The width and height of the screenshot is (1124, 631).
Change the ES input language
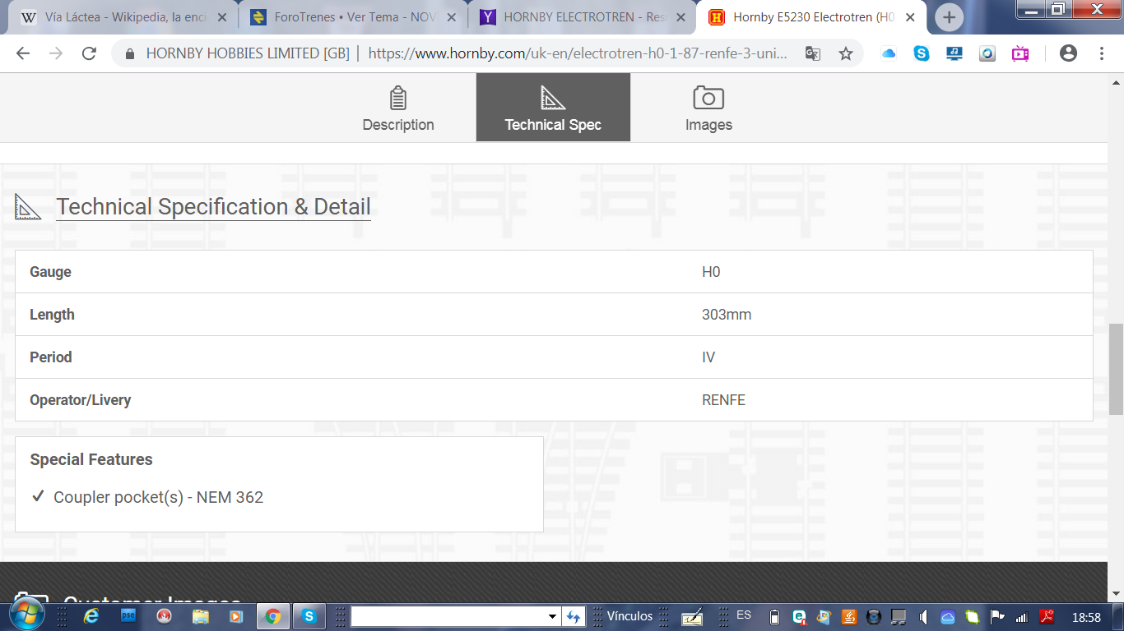(744, 615)
